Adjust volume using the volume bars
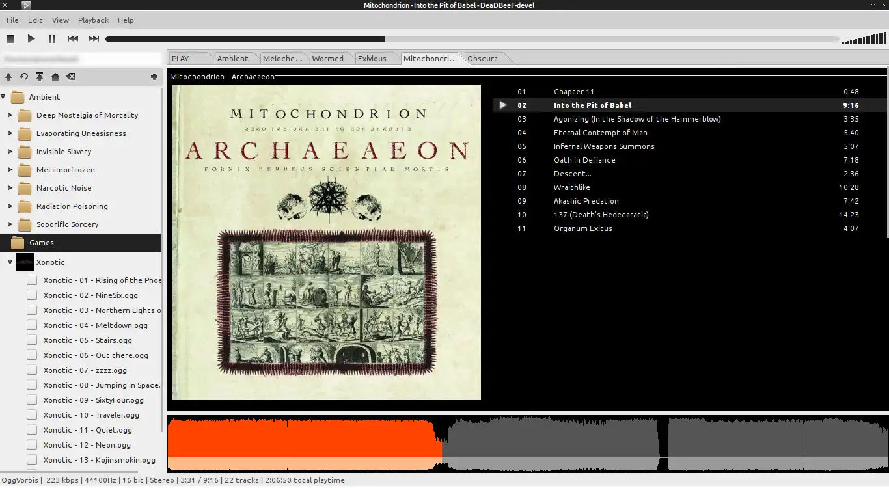 click(x=864, y=39)
